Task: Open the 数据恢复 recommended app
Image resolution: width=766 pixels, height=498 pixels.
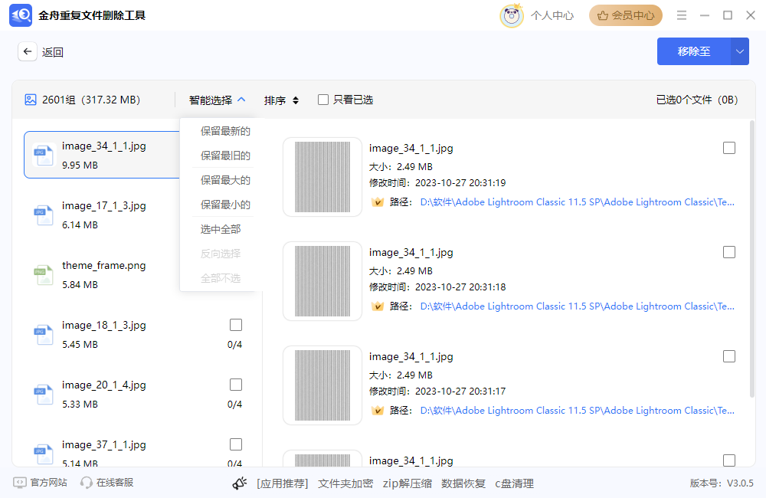Action: point(463,483)
